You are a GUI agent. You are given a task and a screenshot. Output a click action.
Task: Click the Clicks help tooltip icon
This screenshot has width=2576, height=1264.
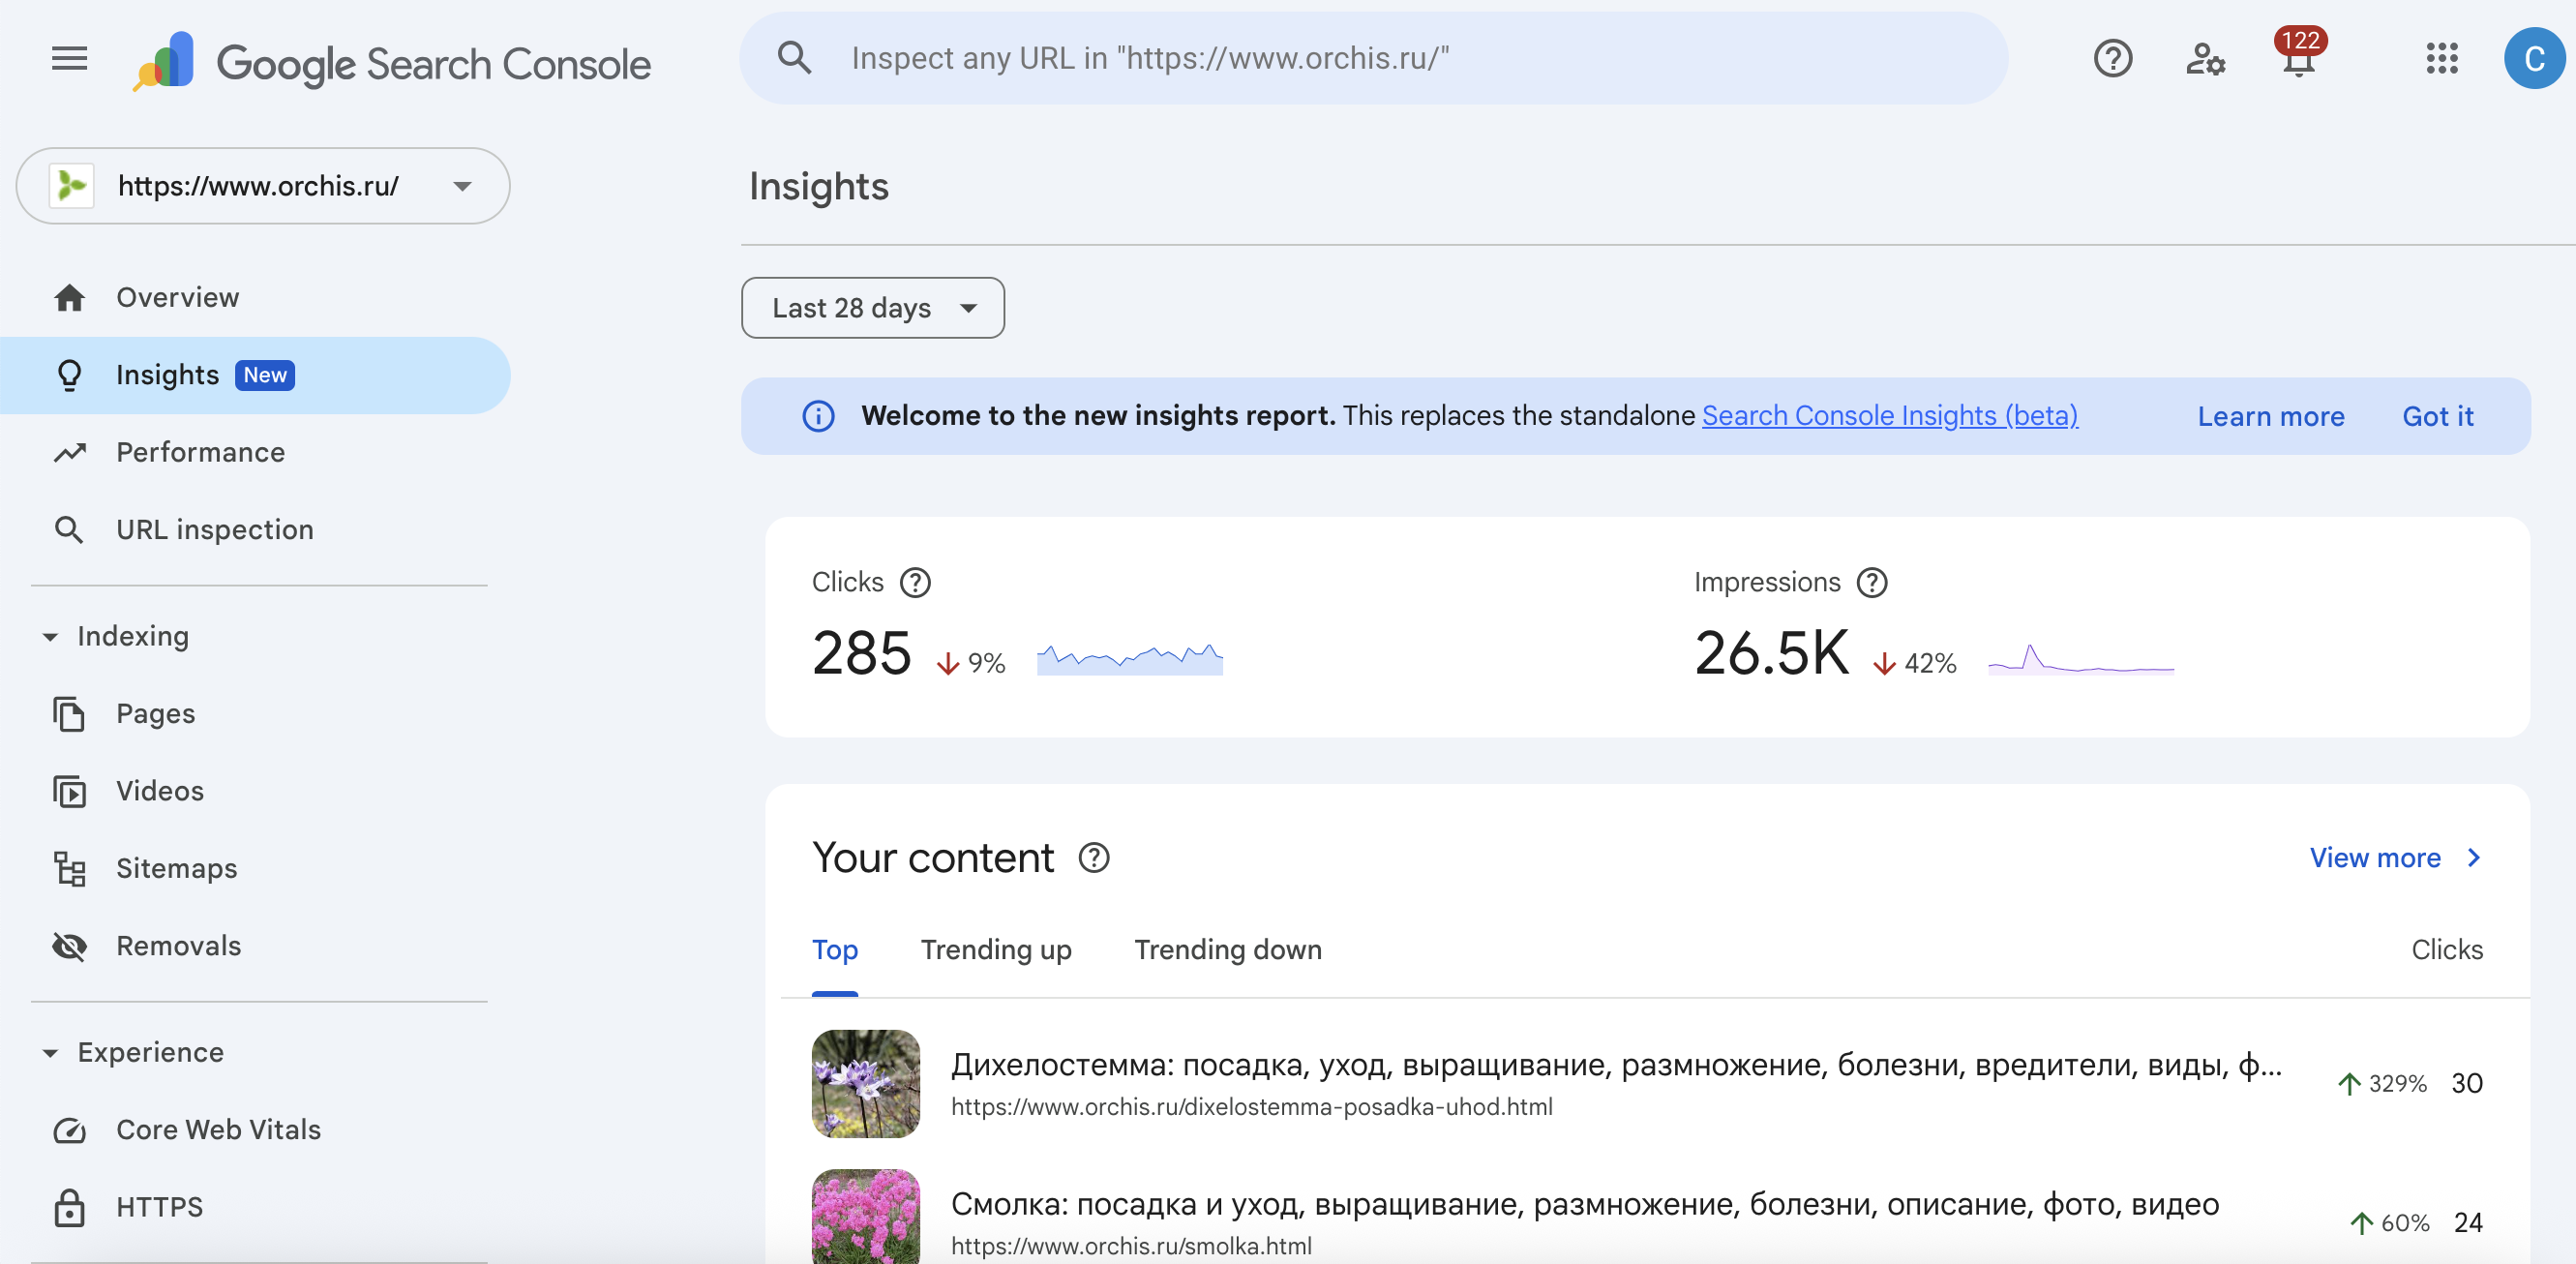(x=915, y=582)
